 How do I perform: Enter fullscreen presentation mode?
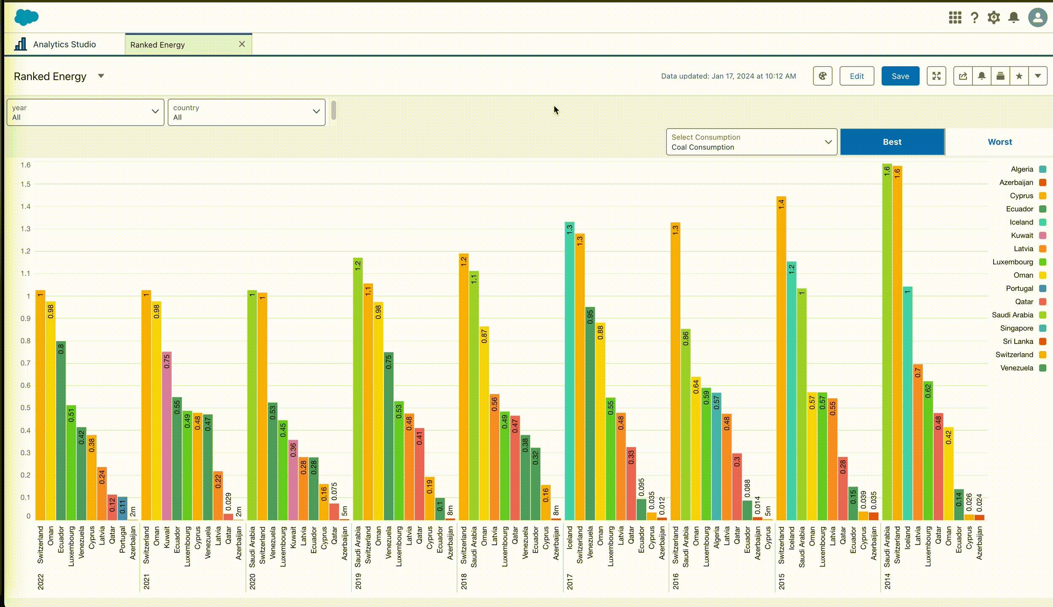[936, 76]
